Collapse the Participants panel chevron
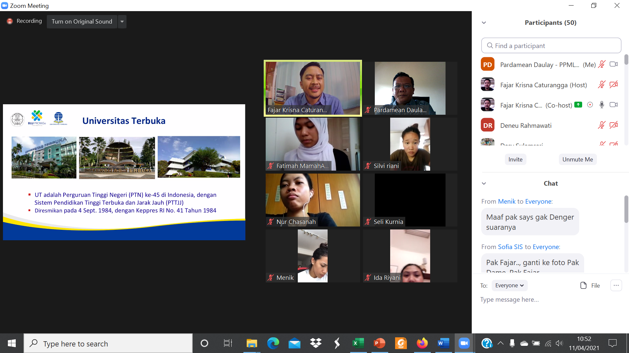Screen dimensions: 629x353 pyautogui.click(x=484, y=23)
